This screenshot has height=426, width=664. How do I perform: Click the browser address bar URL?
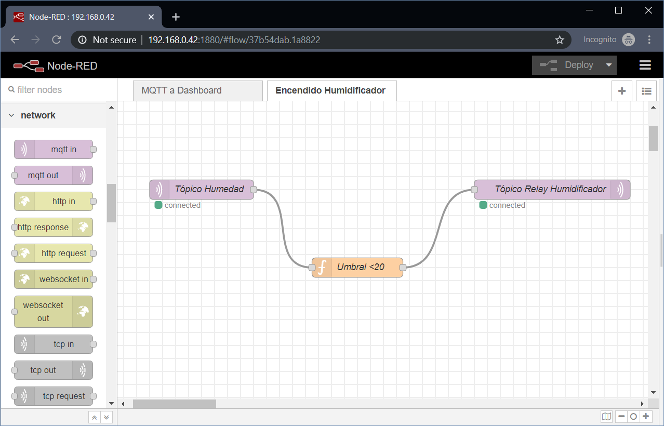click(x=234, y=39)
